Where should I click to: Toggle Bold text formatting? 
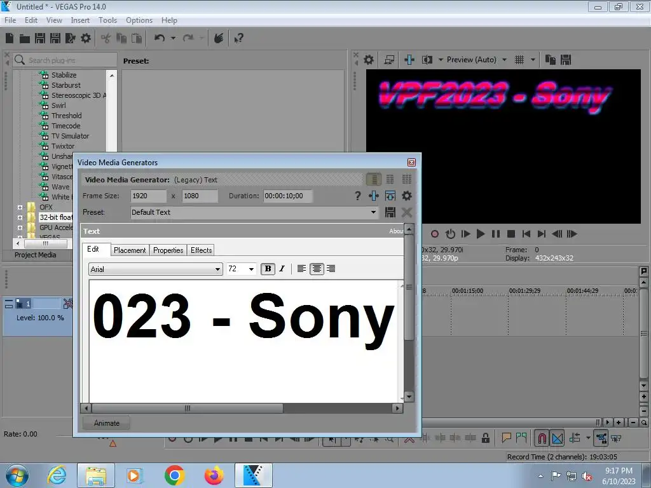268,269
